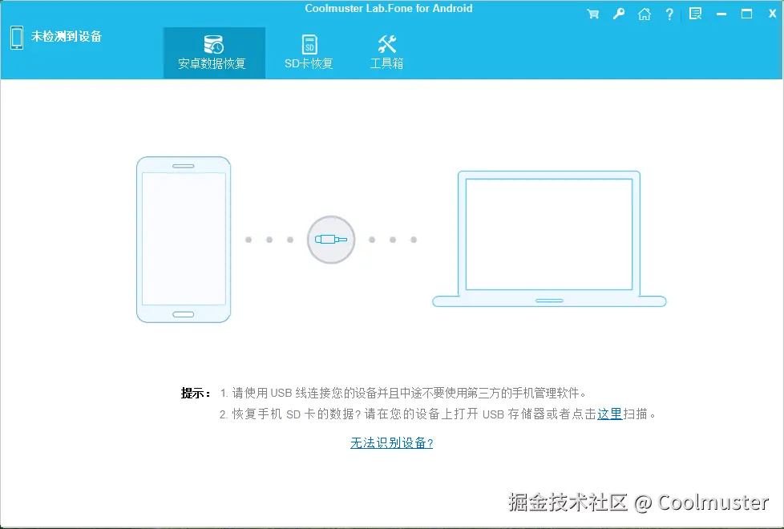Click the laptop illustration
The image size is (784, 529).
[x=549, y=239]
